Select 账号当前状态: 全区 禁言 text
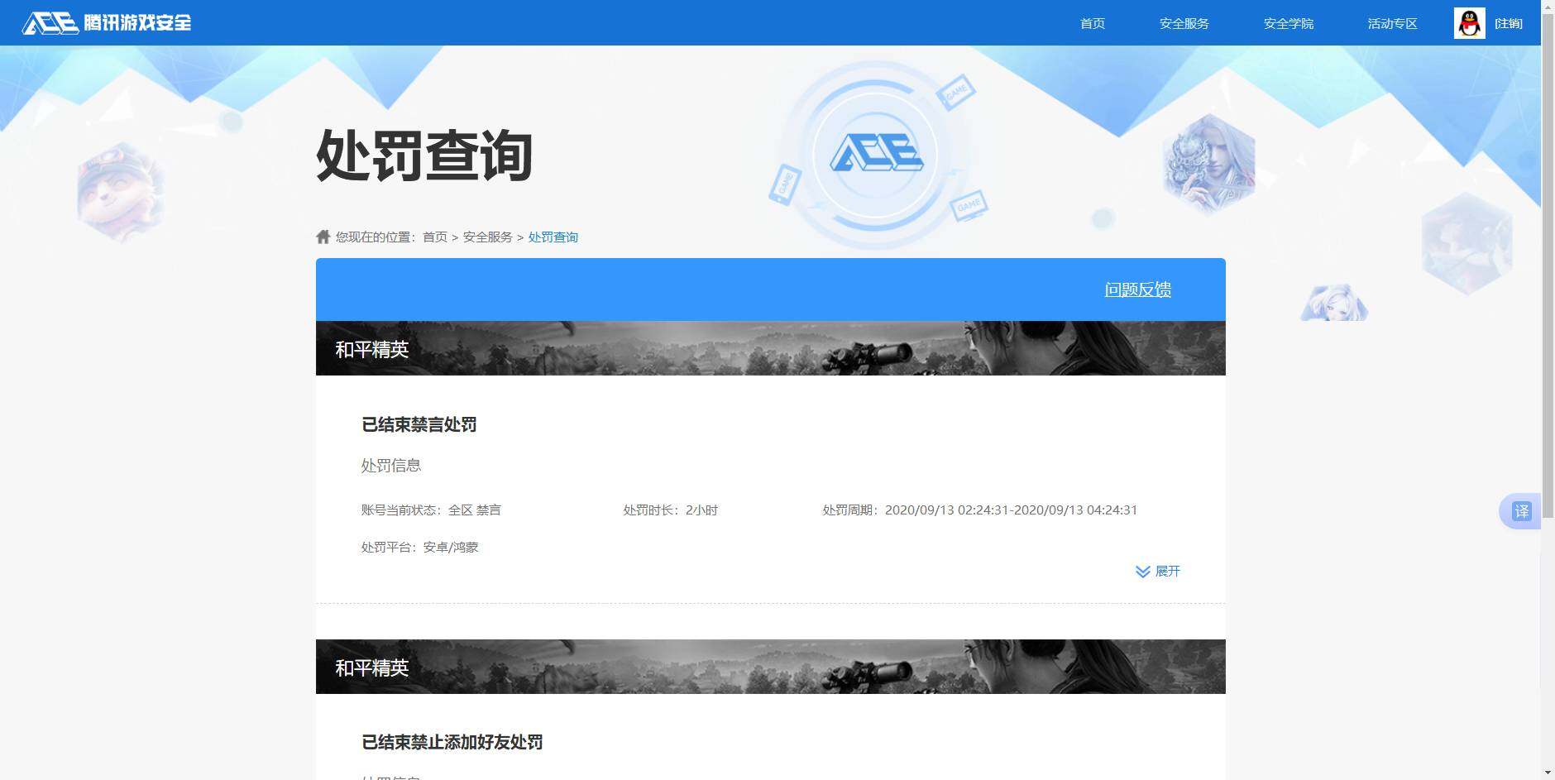 point(431,510)
